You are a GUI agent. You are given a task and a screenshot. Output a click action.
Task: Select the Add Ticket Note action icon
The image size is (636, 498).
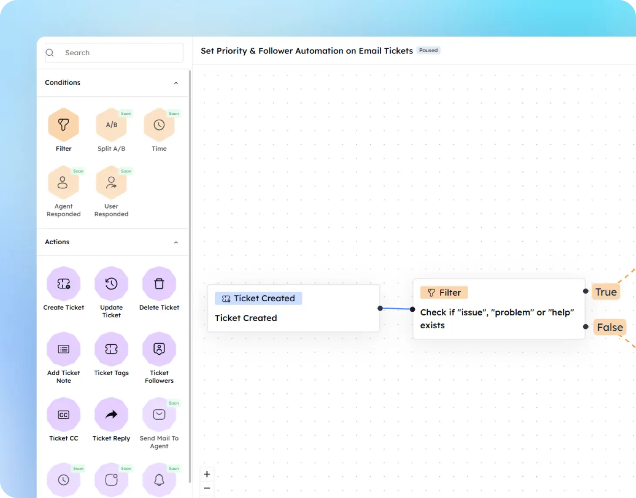click(64, 349)
